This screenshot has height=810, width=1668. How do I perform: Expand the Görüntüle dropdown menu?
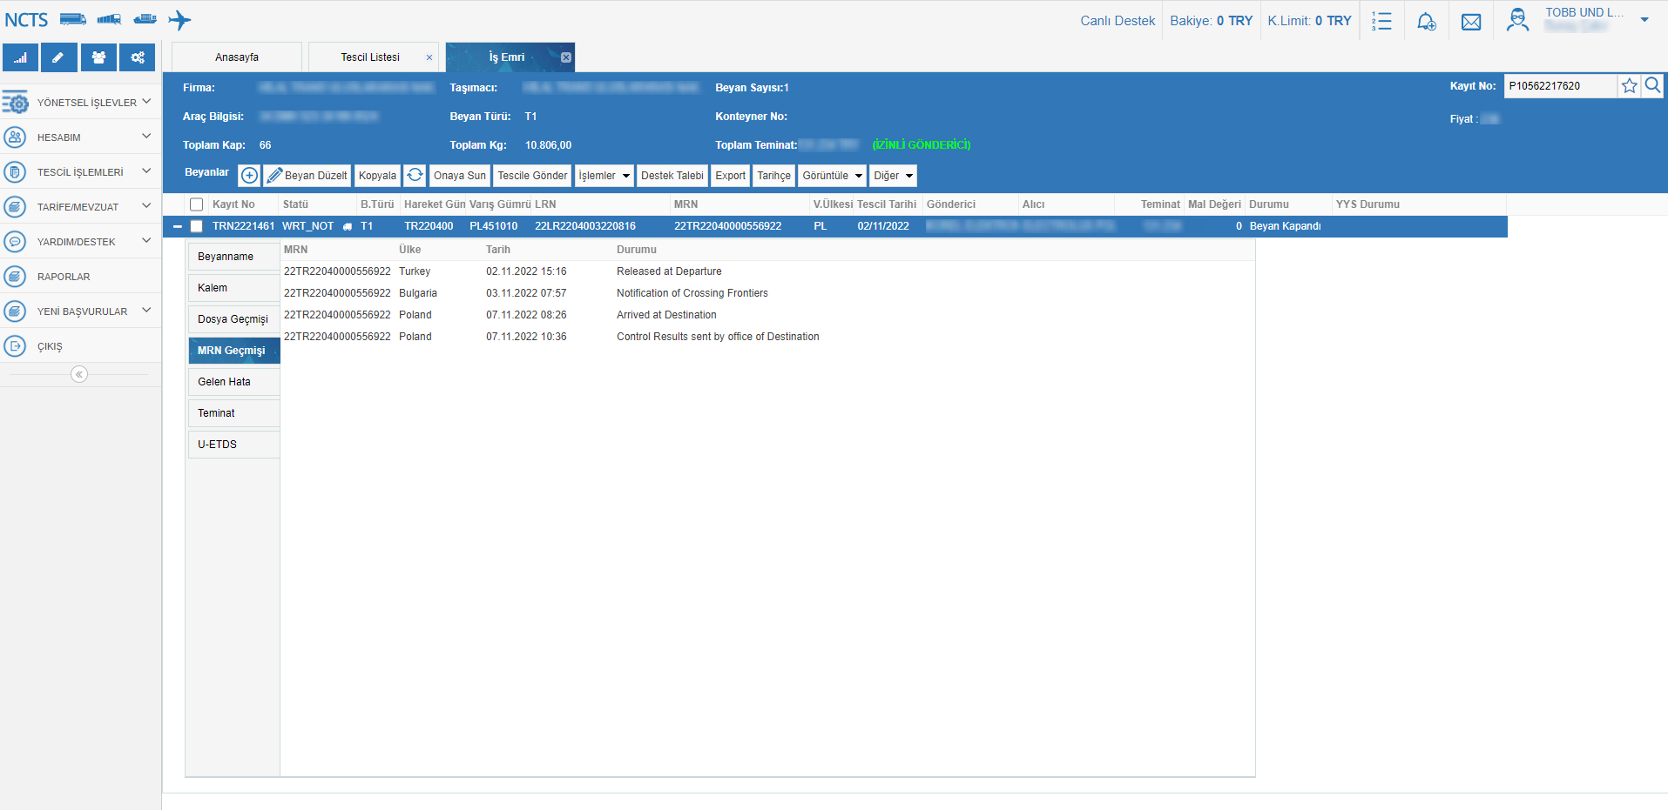832,176
